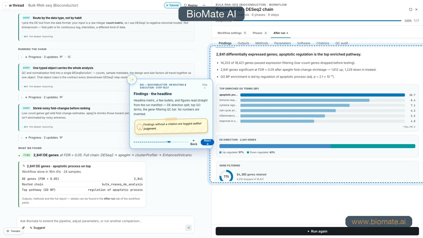This screenshot has width=423, height=238.
Task: Expand the sidebar with the chevron button
Action: [6, 6]
